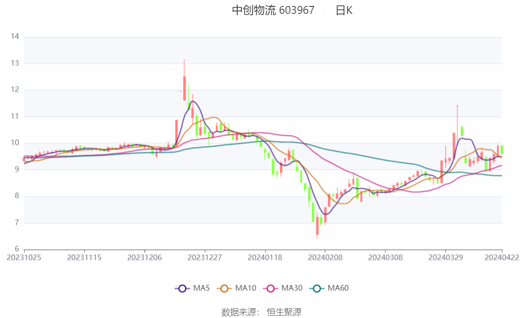Click the x-axis date label 20231115

click(84, 258)
